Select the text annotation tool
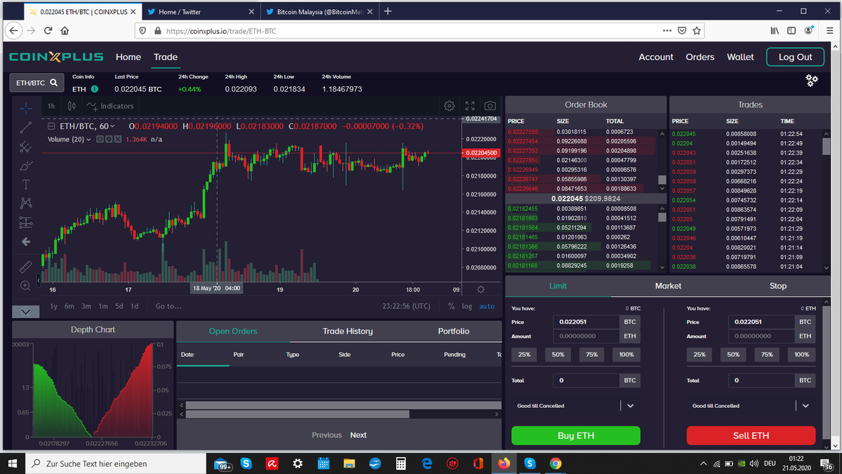The height and width of the screenshot is (474, 842). pyautogui.click(x=26, y=184)
